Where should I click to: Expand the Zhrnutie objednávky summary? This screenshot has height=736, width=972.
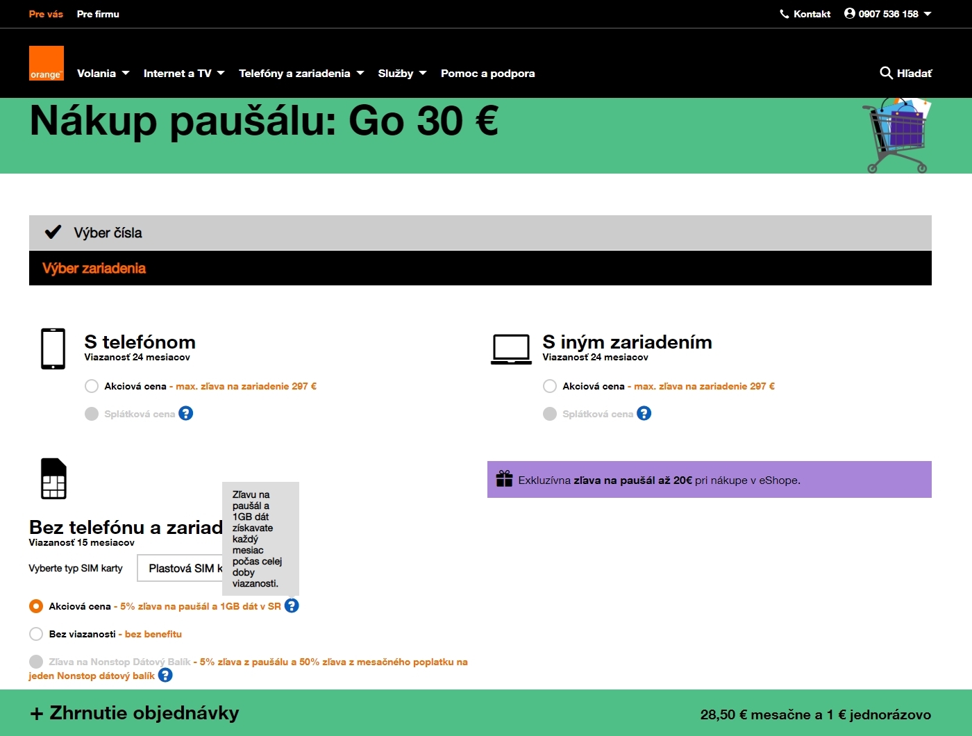tap(135, 713)
